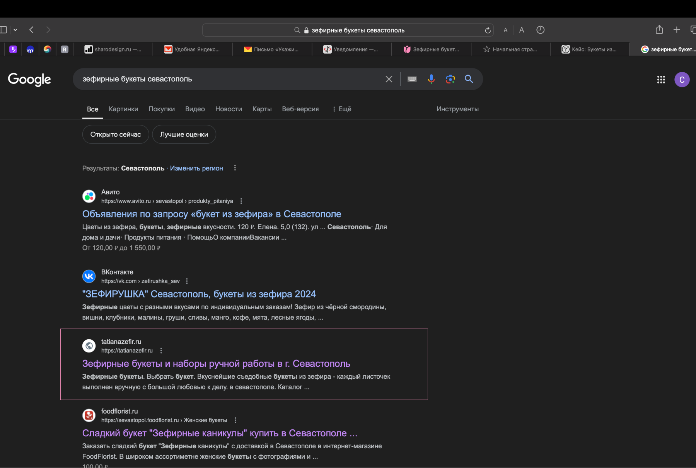Open Avito «букет из зефира» result link

click(212, 214)
